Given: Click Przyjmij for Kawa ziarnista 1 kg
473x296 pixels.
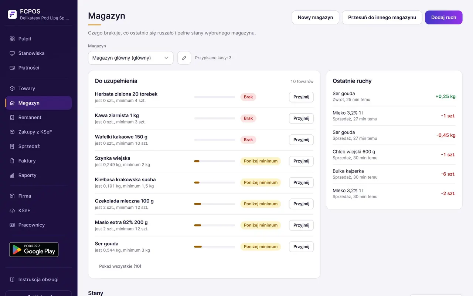Looking at the screenshot, I should point(301,118).
